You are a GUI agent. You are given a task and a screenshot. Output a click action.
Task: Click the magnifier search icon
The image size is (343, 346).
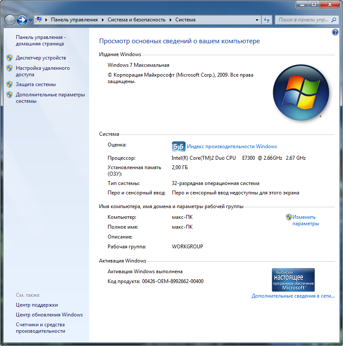point(334,20)
